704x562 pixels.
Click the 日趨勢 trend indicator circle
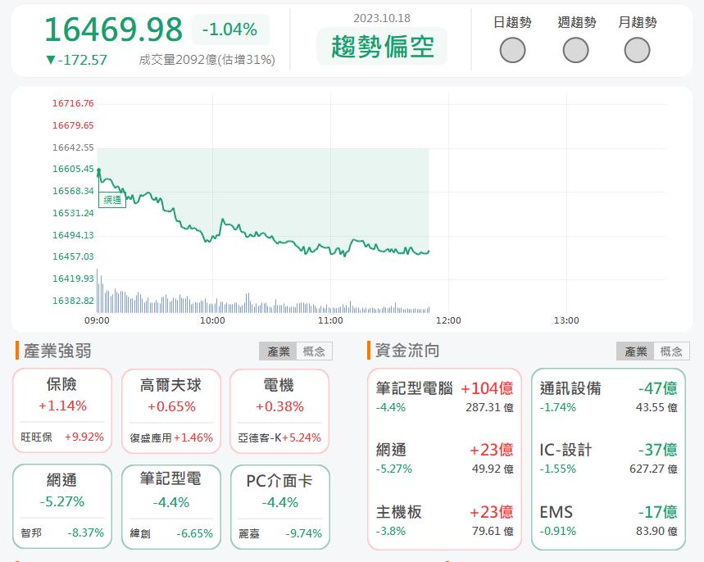tap(512, 50)
